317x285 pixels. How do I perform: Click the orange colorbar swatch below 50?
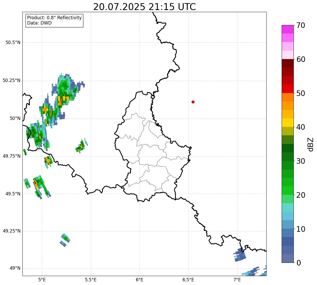pos(288,97)
